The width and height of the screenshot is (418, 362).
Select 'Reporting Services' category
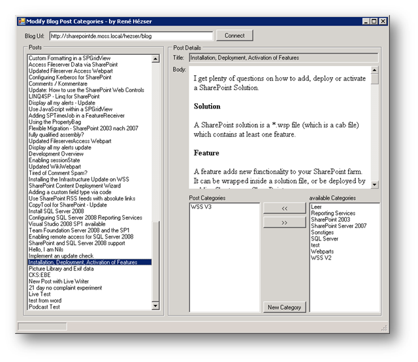333,213
